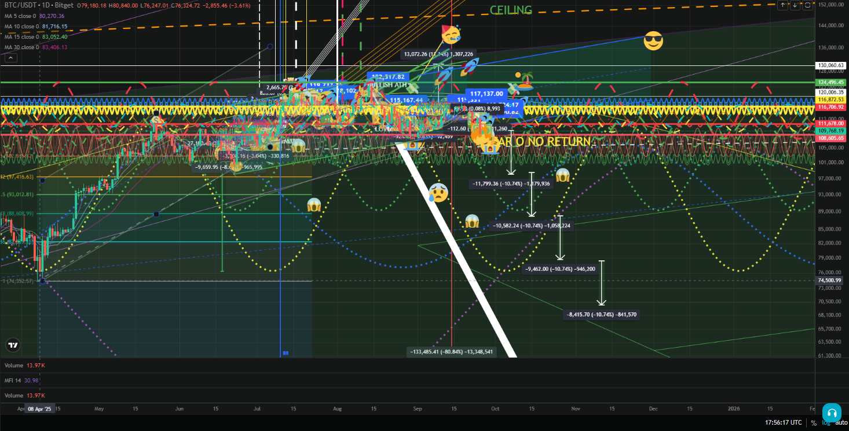Click the green CEILING text label

tap(510, 10)
